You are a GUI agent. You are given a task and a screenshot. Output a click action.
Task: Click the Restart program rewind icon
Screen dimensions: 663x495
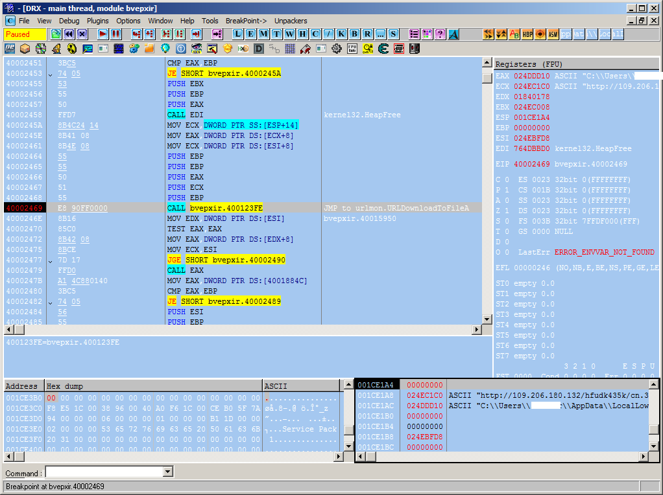(x=68, y=34)
